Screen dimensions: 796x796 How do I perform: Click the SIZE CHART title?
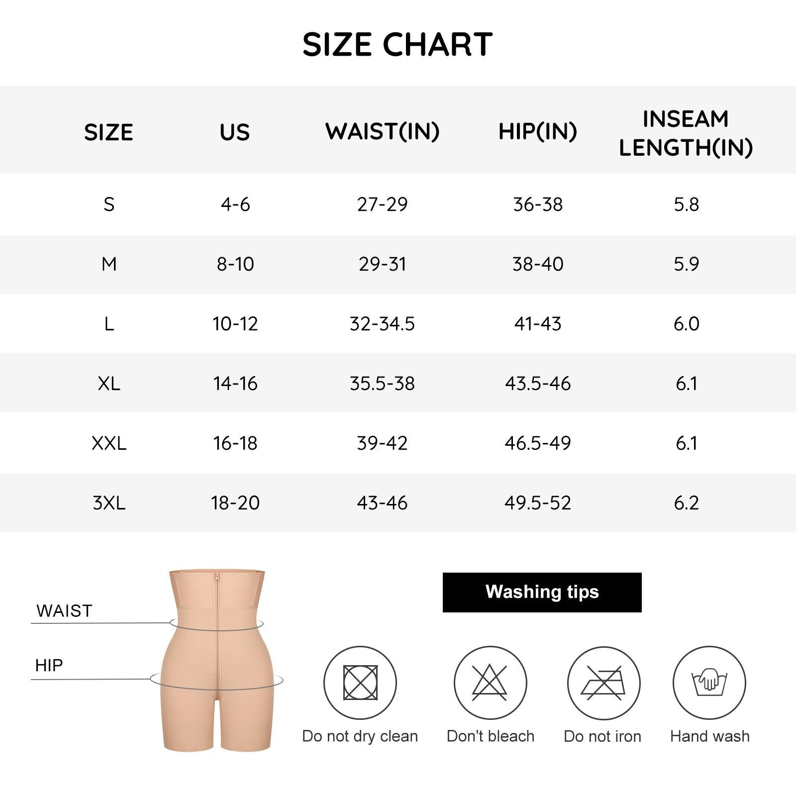click(x=398, y=44)
